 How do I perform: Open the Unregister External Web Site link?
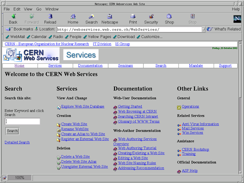tap(84, 166)
